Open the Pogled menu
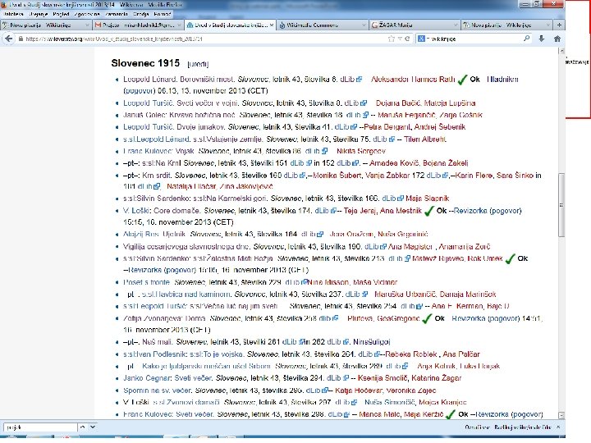 click(x=61, y=14)
